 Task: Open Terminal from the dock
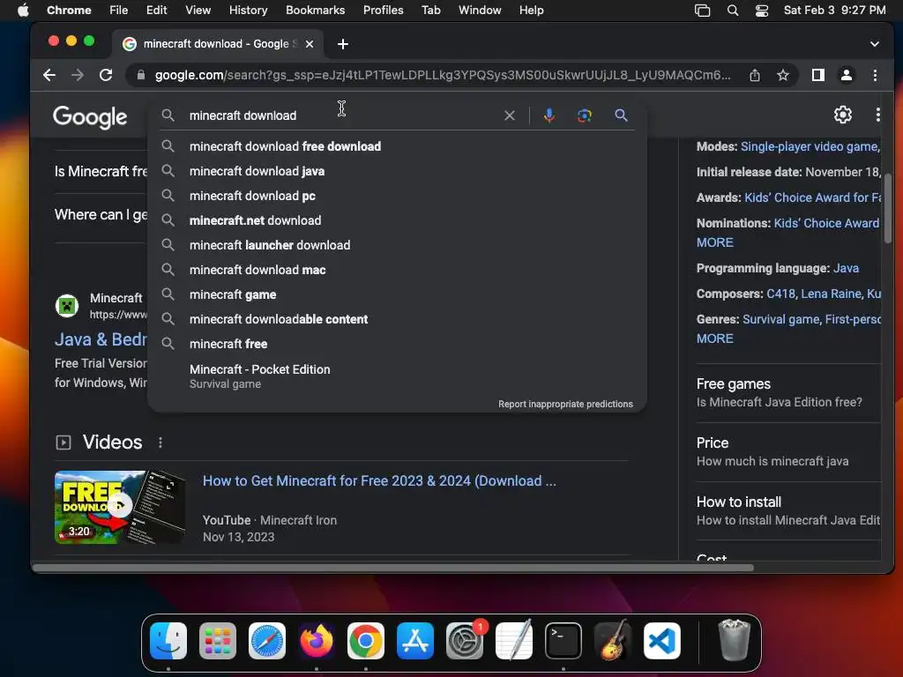(563, 641)
